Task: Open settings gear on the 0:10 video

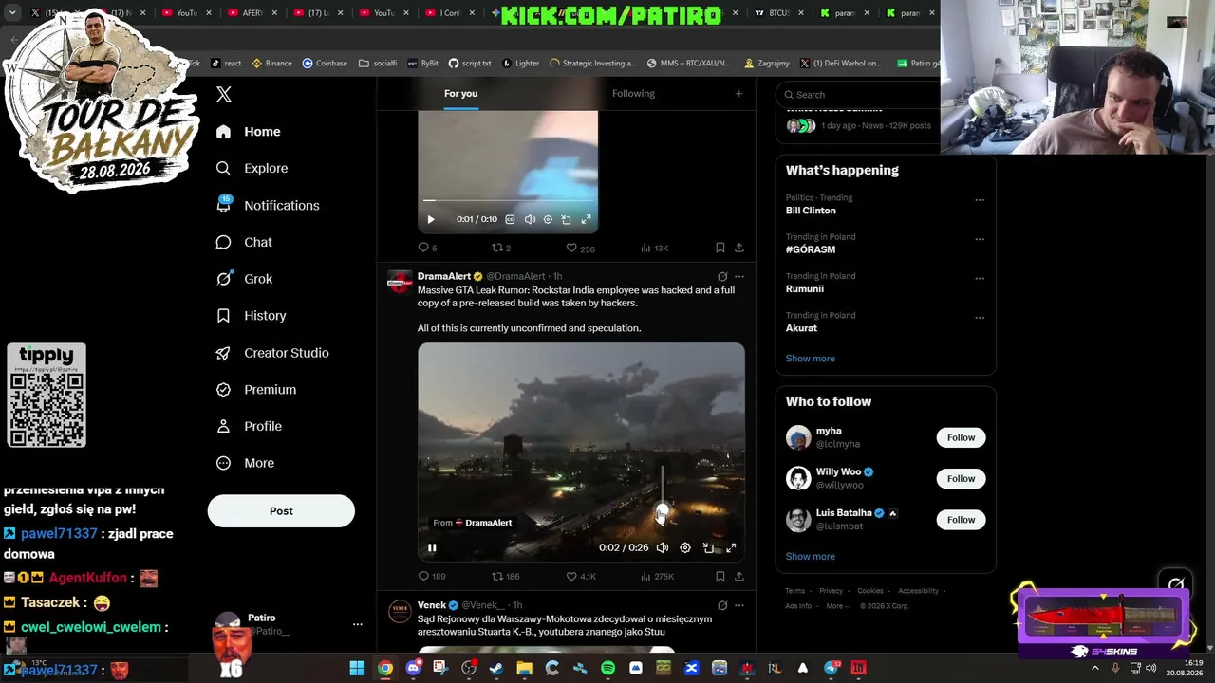Action: click(548, 219)
